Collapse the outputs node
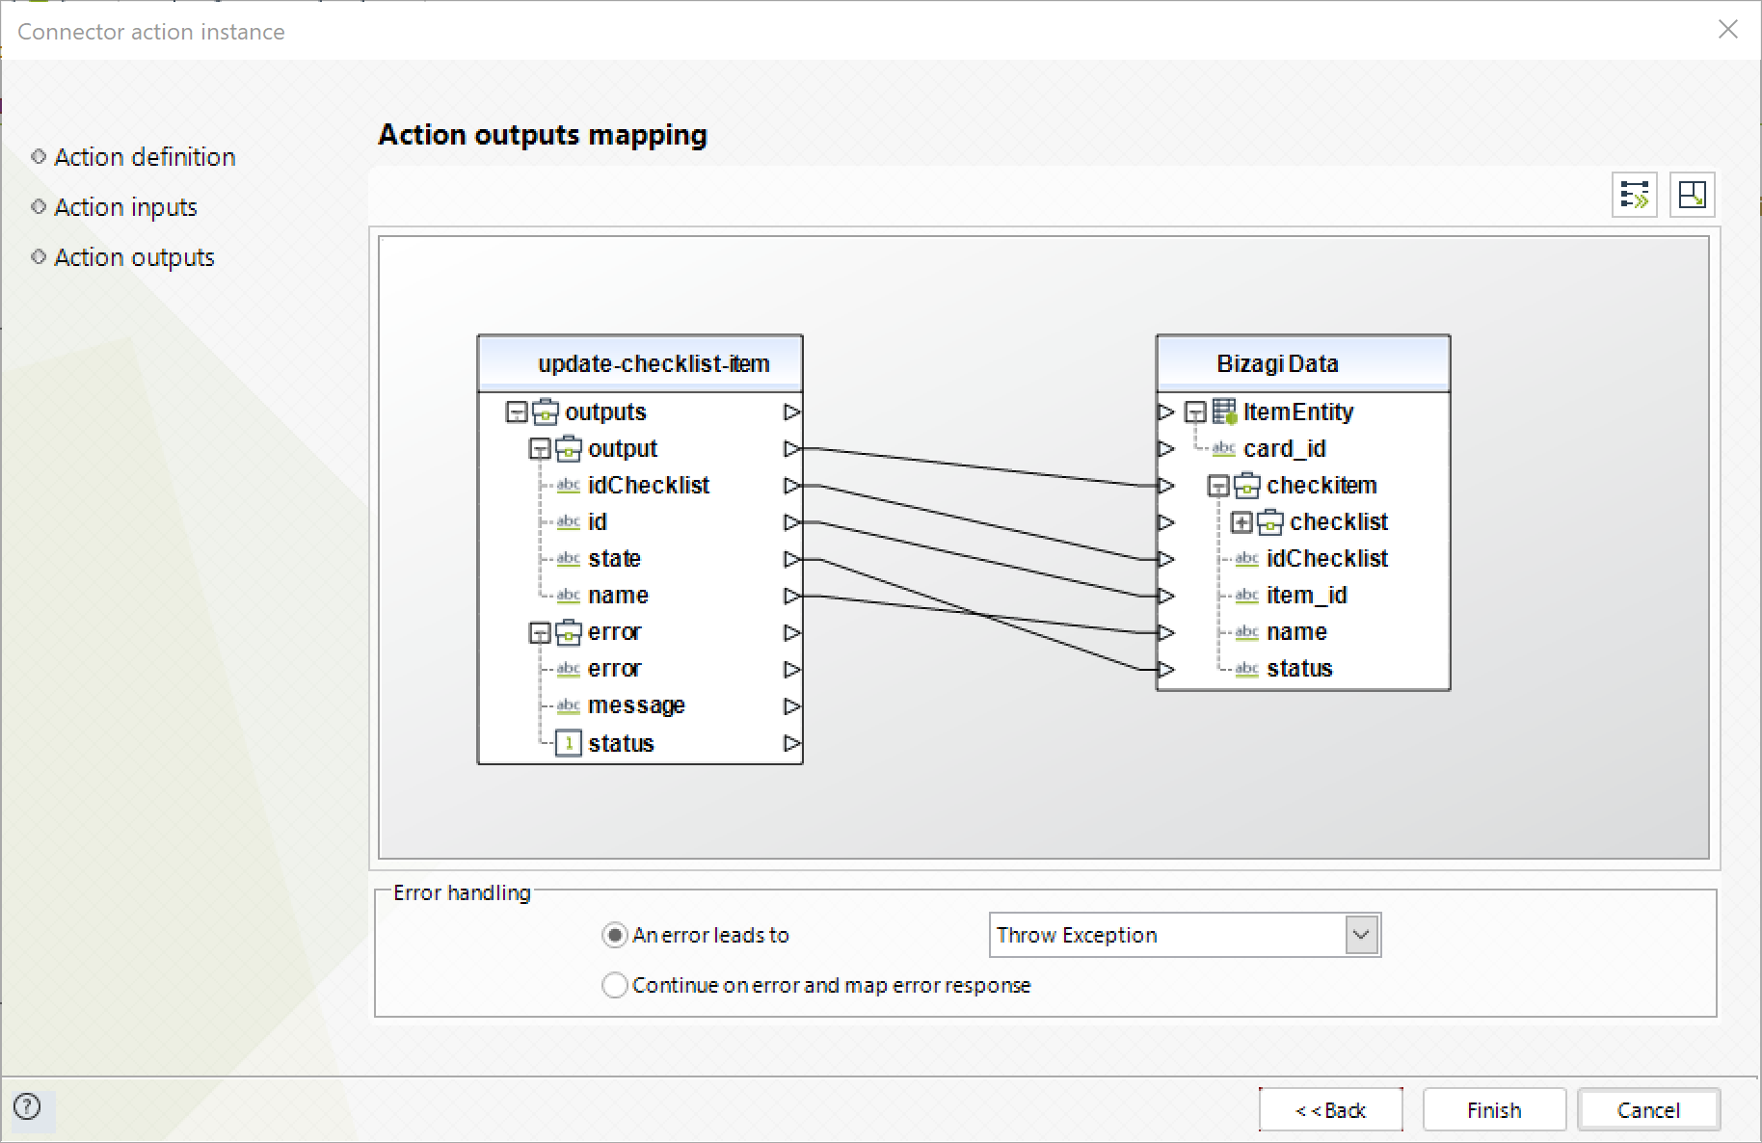The width and height of the screenshot is (1762, 1143). (517, 412)
